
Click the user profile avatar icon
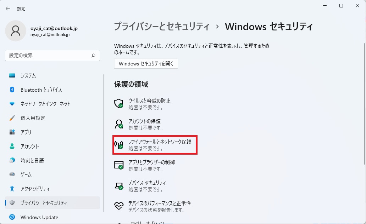point(16,31)
